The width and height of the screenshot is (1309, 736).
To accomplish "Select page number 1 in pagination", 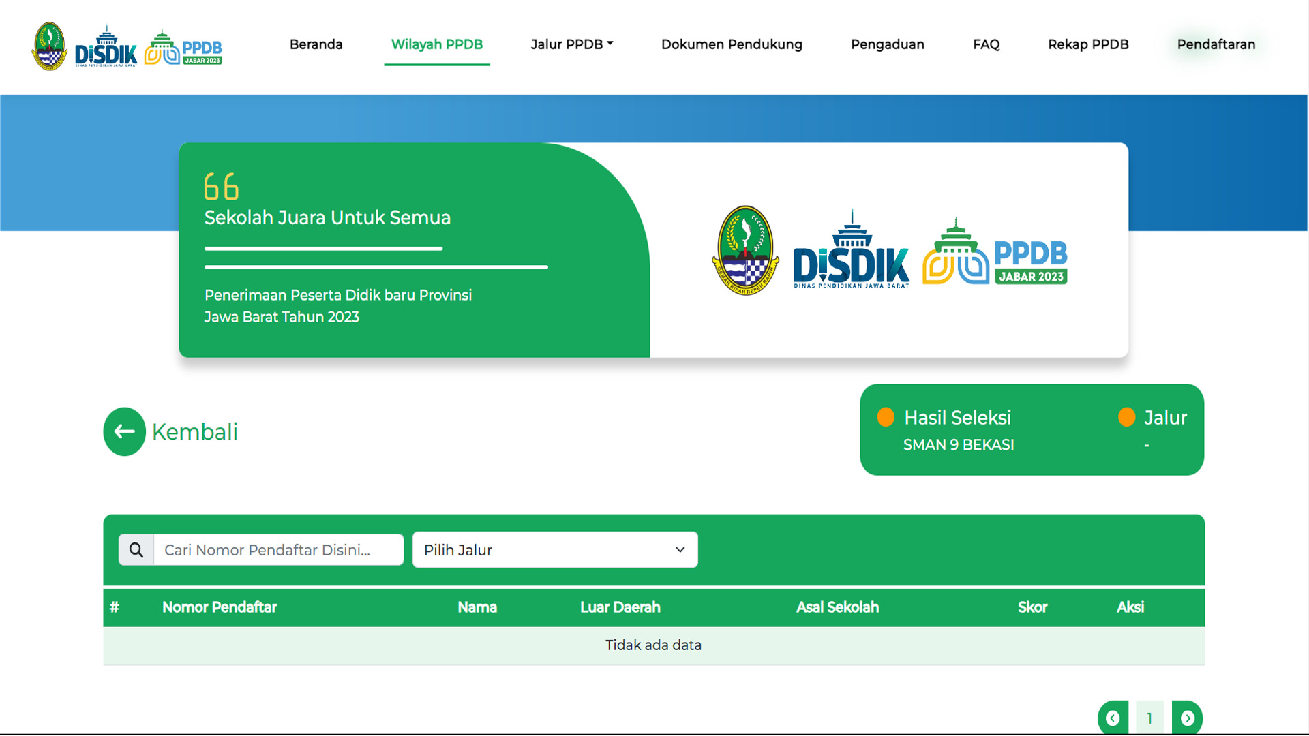I will pyautogui.click(x=1149, y=718).
